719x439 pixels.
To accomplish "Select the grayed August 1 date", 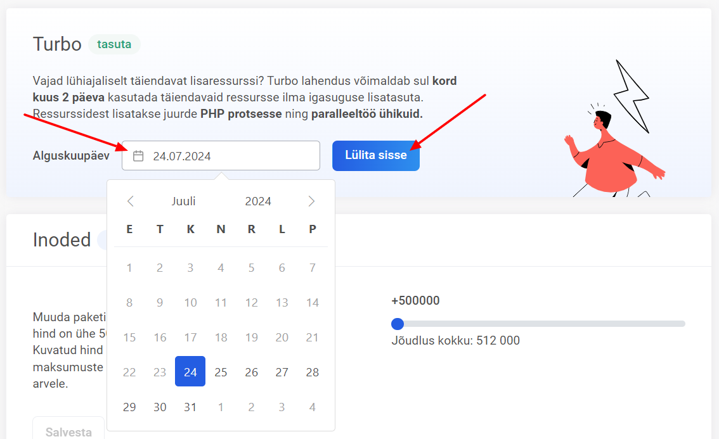I will pyautogui.click(x=221, y=407).
